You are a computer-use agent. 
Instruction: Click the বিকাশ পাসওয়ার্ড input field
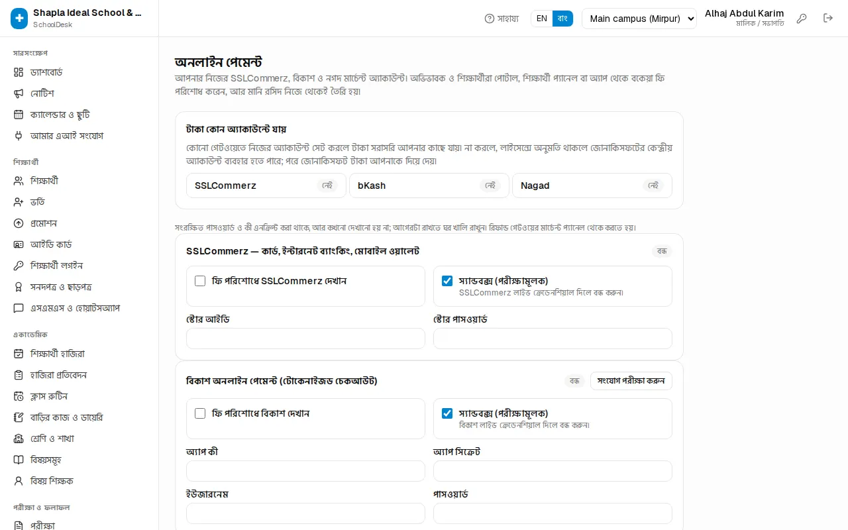553,513
